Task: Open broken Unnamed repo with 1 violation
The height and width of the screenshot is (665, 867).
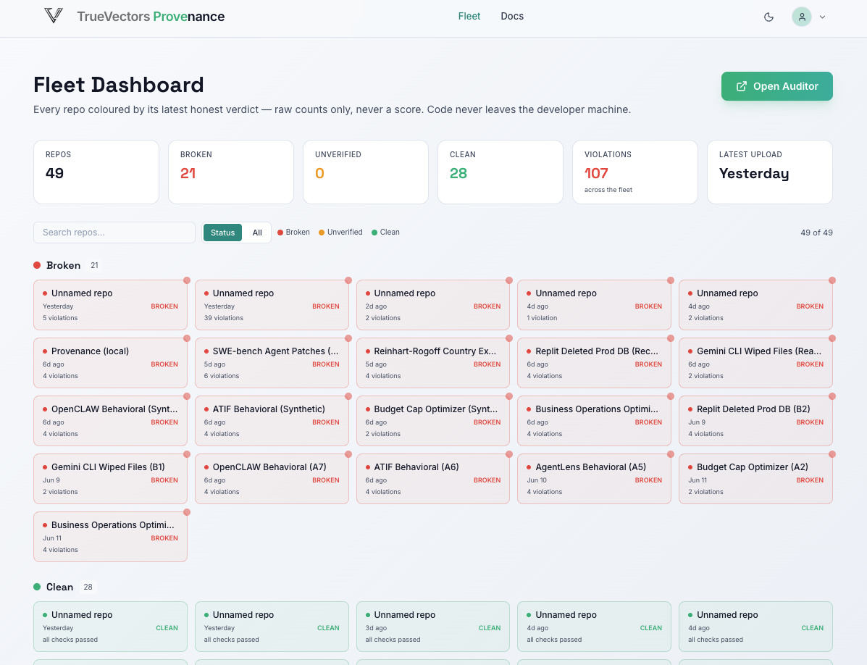Action: 594,305
